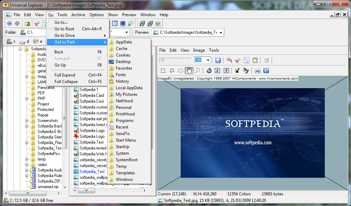Click the red undo arrow icon
Viewport: 351px width, 206px height.
[229, 60]
